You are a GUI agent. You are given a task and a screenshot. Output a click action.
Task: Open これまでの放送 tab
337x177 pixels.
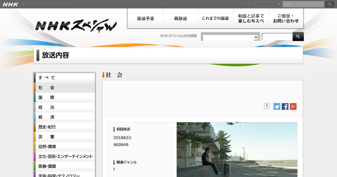[x=216, y=19]
